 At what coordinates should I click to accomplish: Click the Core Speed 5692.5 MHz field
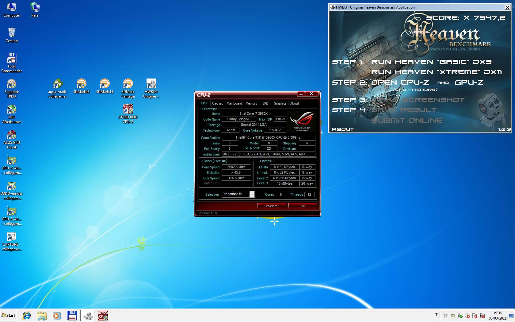(236, 167)
